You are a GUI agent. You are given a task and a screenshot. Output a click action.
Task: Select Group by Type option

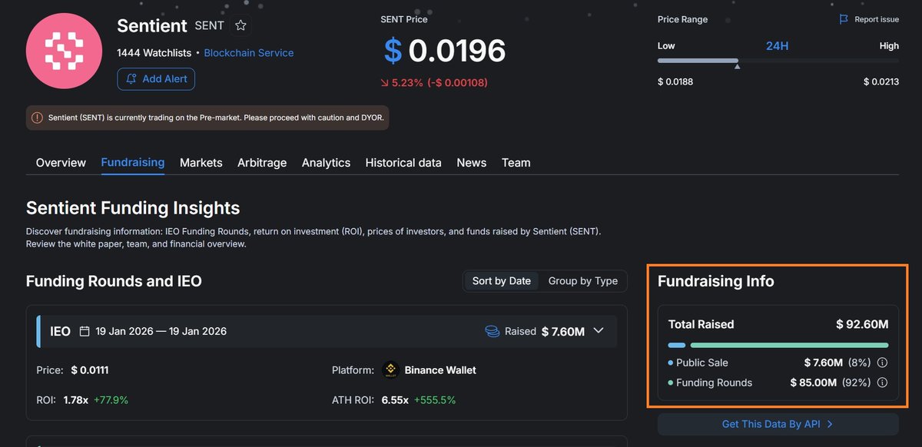(x=583, y=281)
